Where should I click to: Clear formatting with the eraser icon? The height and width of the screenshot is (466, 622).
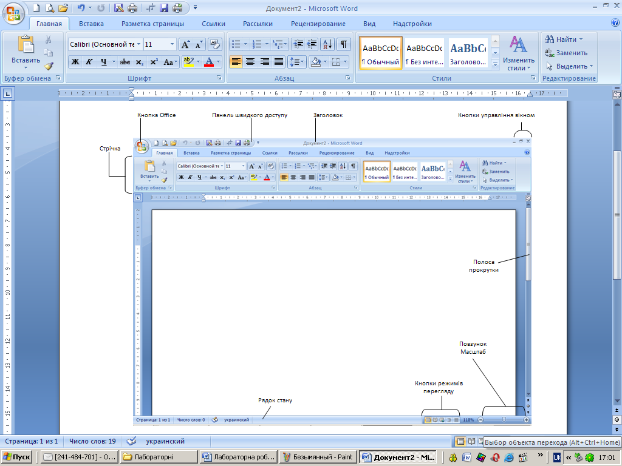(214, 44)
